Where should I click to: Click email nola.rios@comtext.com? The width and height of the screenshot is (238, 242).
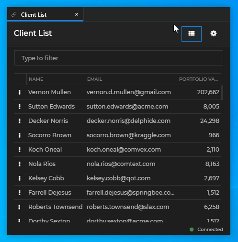[121, 164]
